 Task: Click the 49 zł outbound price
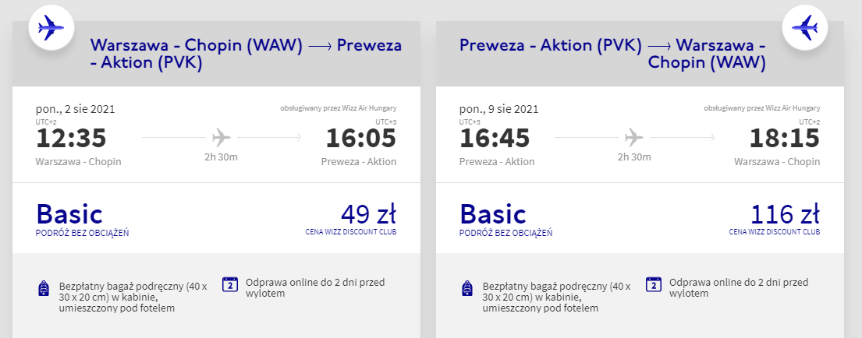pyautogui.click(x=368, y=213)
